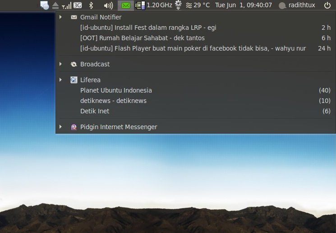Expand the Gmail Notifier arrow
336x233 pixels.
(x=60, y=17)
